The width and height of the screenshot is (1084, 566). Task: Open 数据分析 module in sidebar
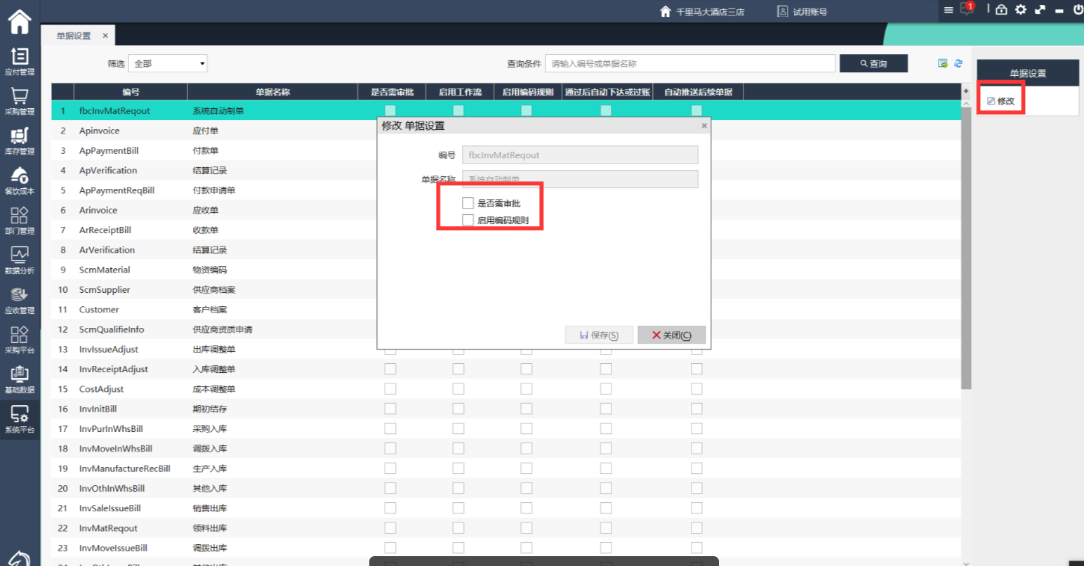click(20, 260)
